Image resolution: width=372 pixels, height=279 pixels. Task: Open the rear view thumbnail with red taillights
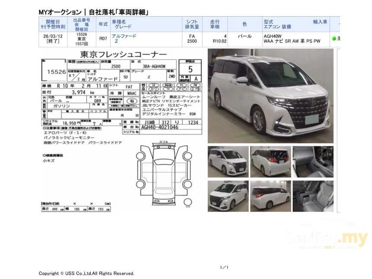(x=270, y=162)
